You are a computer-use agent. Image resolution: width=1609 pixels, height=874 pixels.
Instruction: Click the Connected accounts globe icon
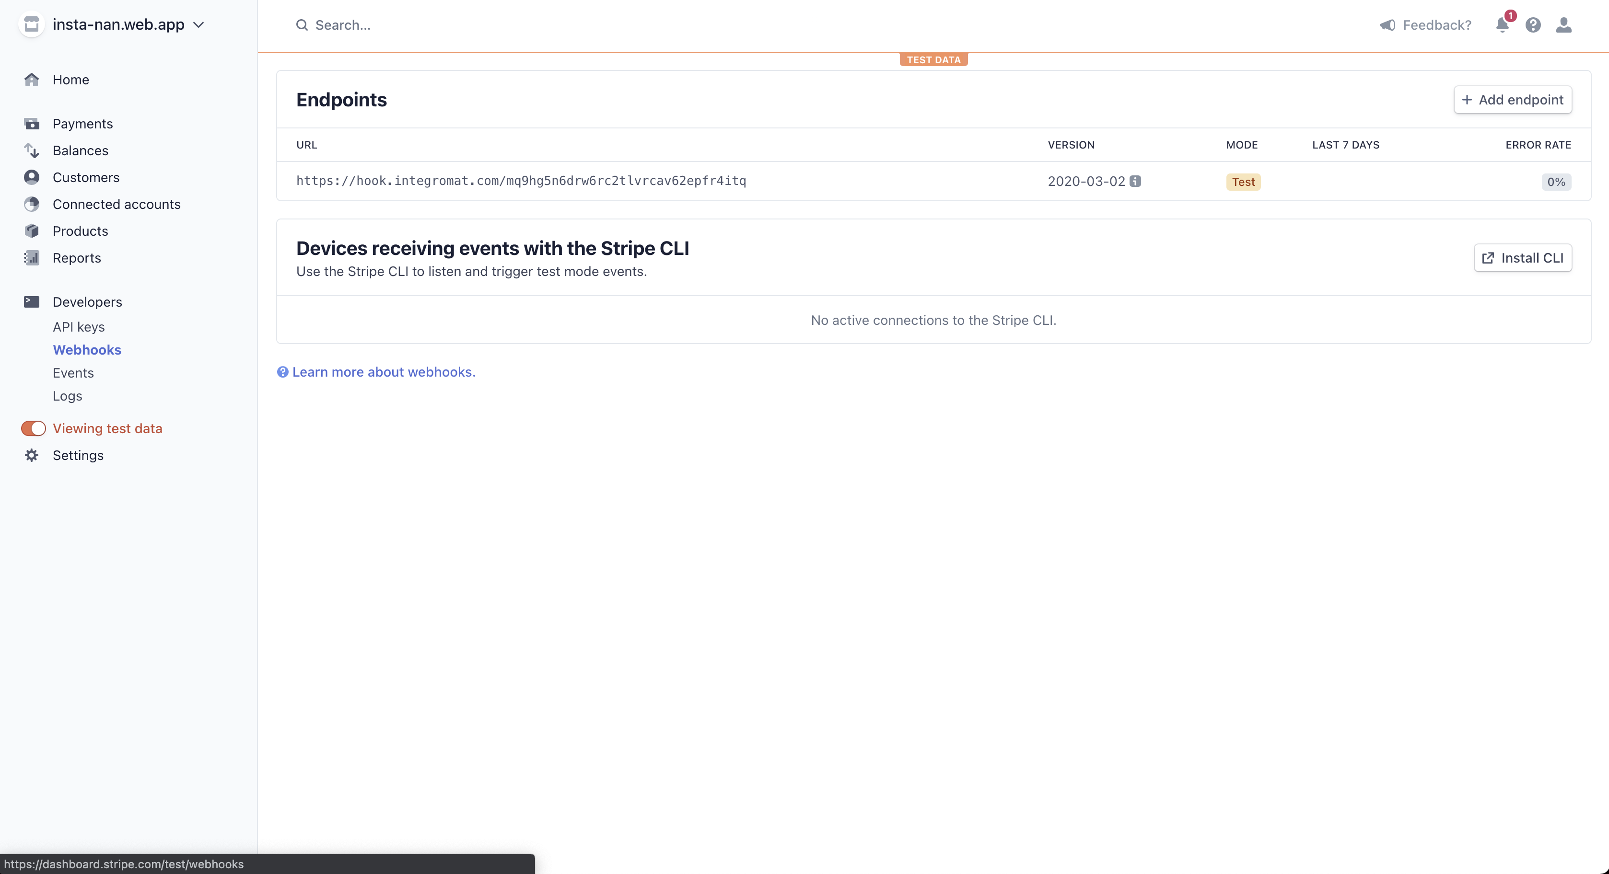pos(32,204)
